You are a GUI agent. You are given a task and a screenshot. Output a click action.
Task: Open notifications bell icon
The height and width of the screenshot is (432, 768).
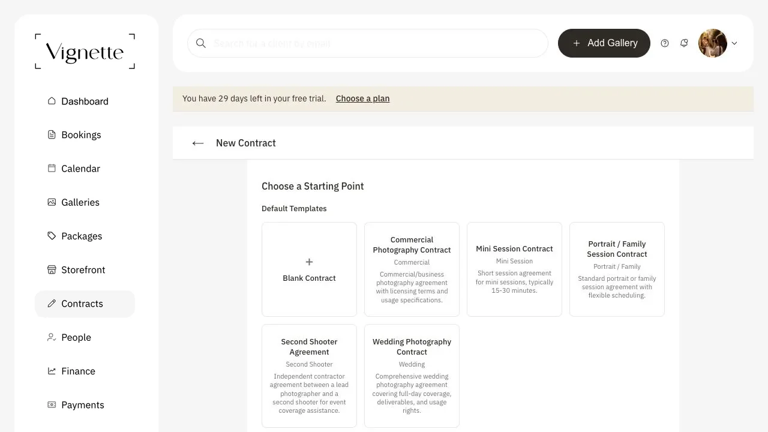(x=684, y=43)
